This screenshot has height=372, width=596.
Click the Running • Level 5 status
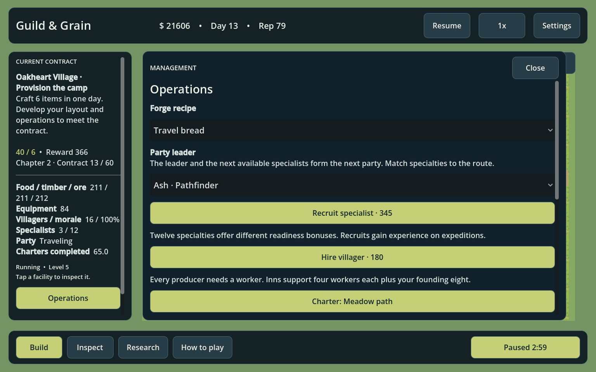pos(42,267)
